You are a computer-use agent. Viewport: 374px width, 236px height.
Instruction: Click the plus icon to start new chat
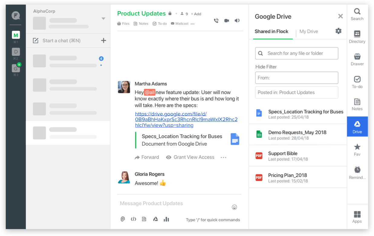(103, 41)
